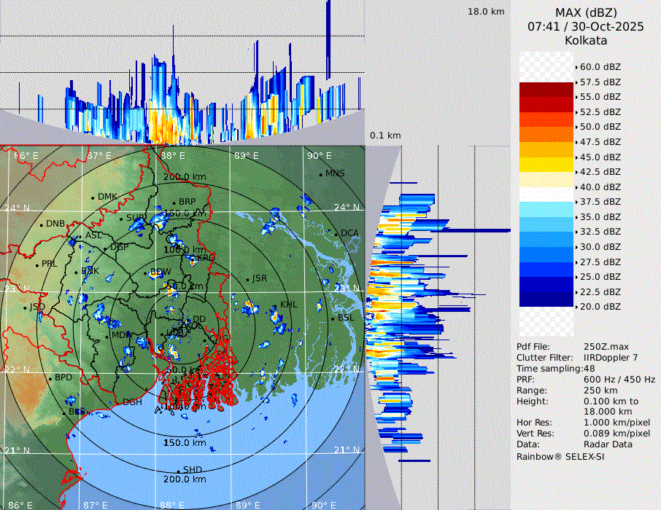Click the 18.0 km height label
Image resolution: width=661 pixels, height=510 pixels.
click(486, 12)
